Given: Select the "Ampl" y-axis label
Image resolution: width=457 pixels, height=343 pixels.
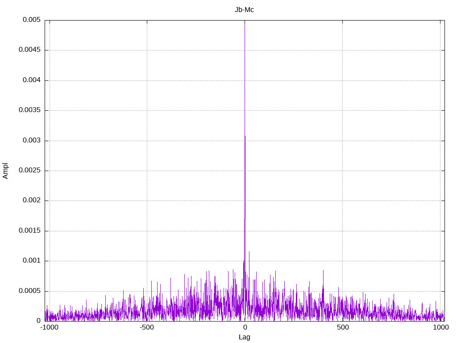Looking at the screenshot, I should coord(5,171).
